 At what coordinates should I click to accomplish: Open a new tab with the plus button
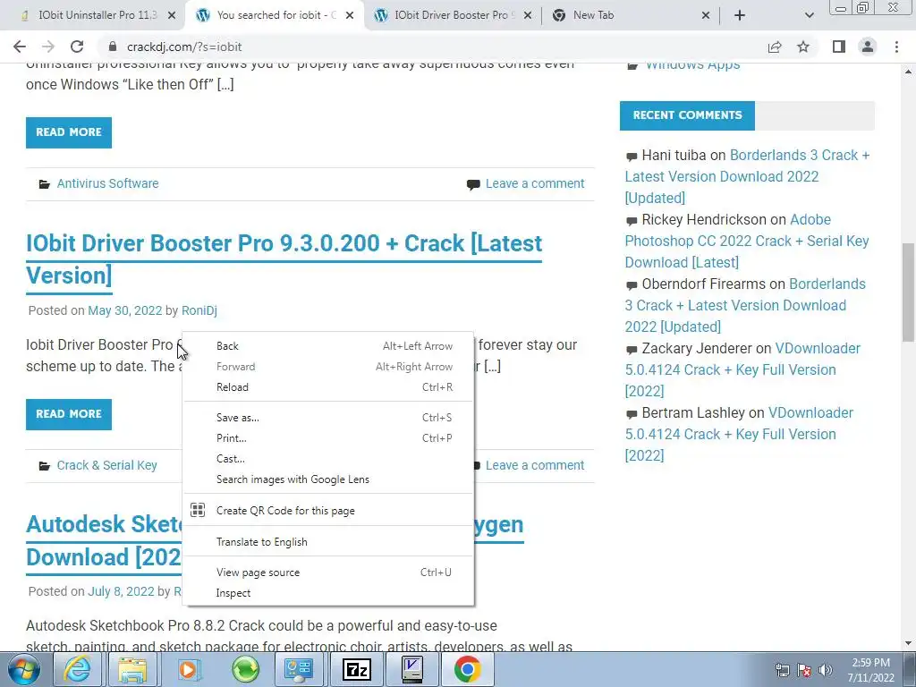740,15
